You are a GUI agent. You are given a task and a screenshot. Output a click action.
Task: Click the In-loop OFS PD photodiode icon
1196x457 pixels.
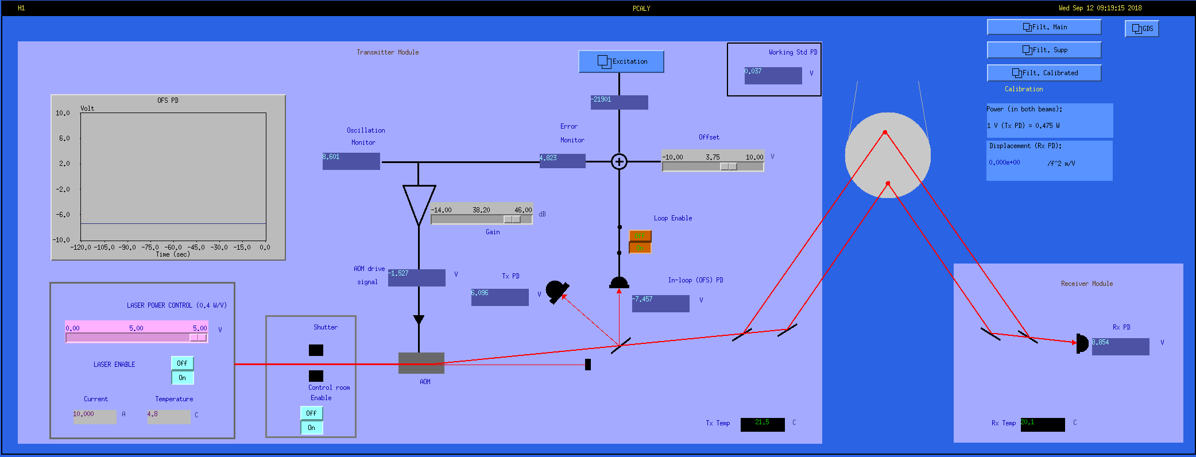(x=619, y=282)
